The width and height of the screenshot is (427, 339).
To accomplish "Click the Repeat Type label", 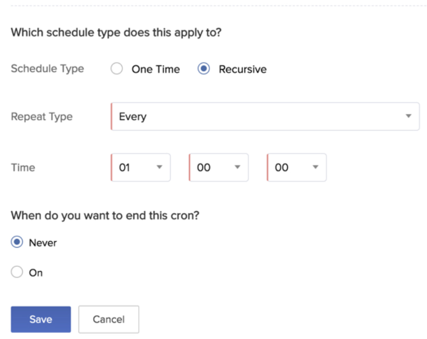I will pyautogui.click(x=42, y=116).
